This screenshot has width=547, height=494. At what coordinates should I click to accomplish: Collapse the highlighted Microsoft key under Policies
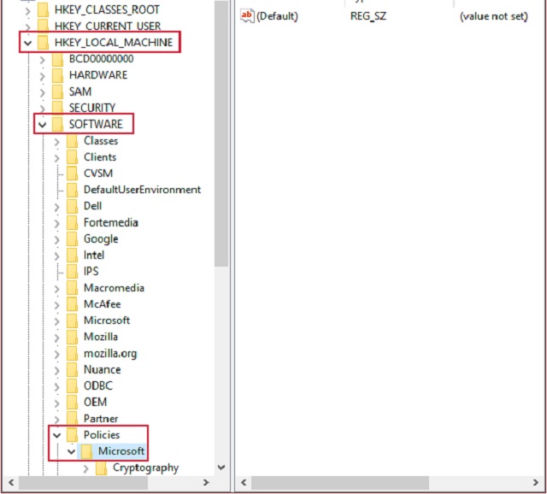point(72,451)
